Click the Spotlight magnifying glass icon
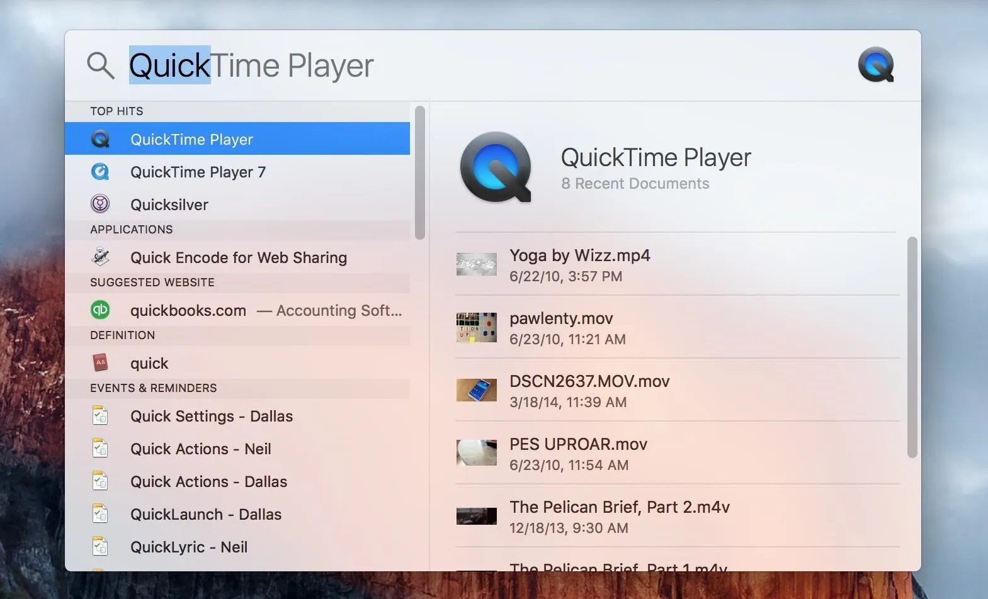 [101, 65]
